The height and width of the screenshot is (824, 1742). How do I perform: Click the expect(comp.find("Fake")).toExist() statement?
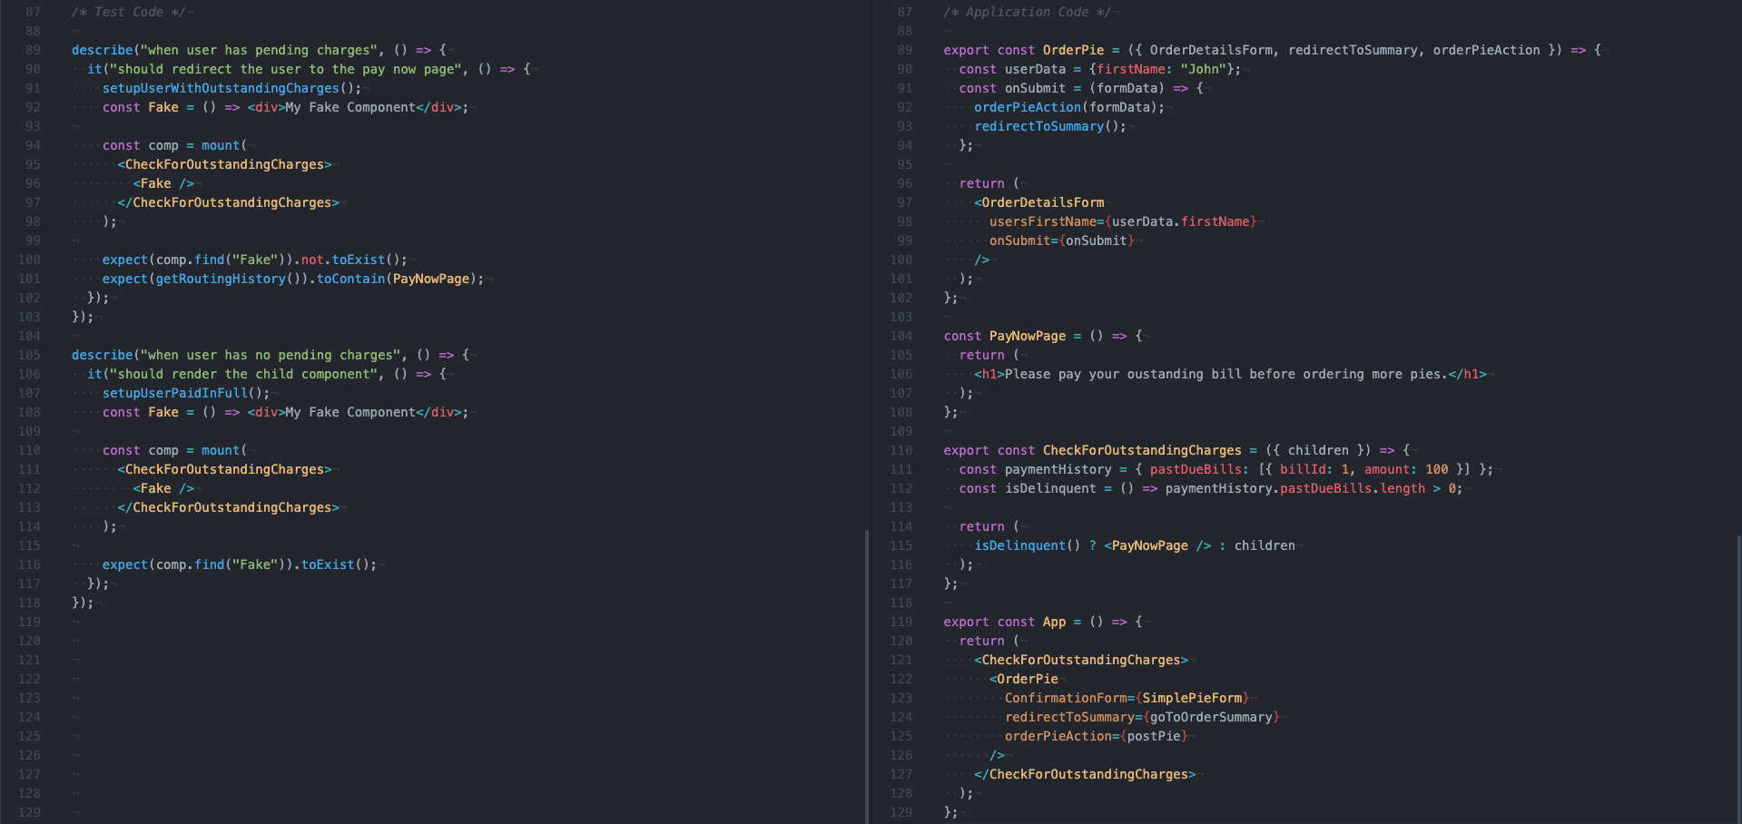(x=241, y=564)
